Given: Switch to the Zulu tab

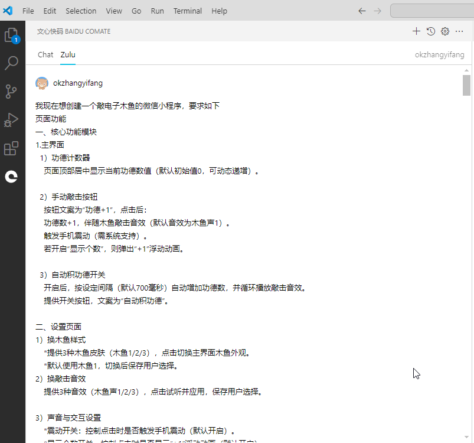Looking at the screenshot, I should (x=68, y=55).
